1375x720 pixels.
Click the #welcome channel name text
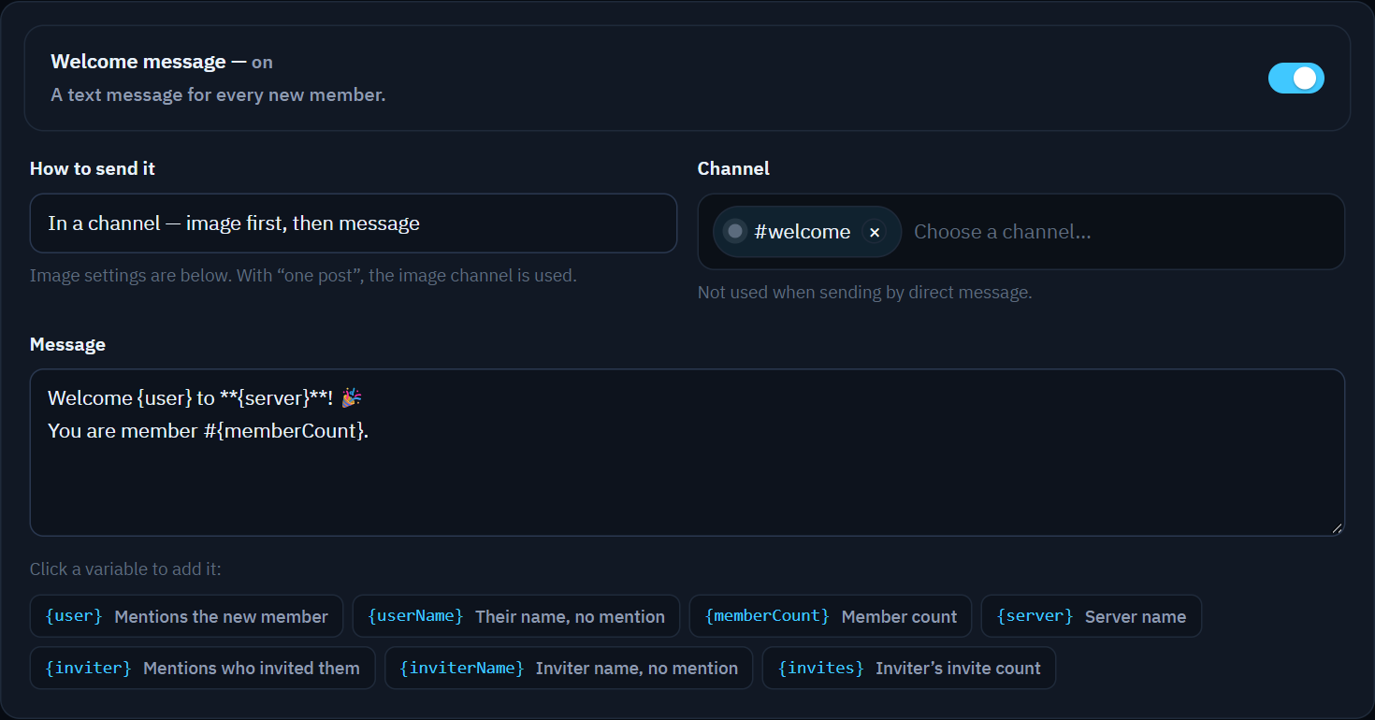[x=803, y=232]
